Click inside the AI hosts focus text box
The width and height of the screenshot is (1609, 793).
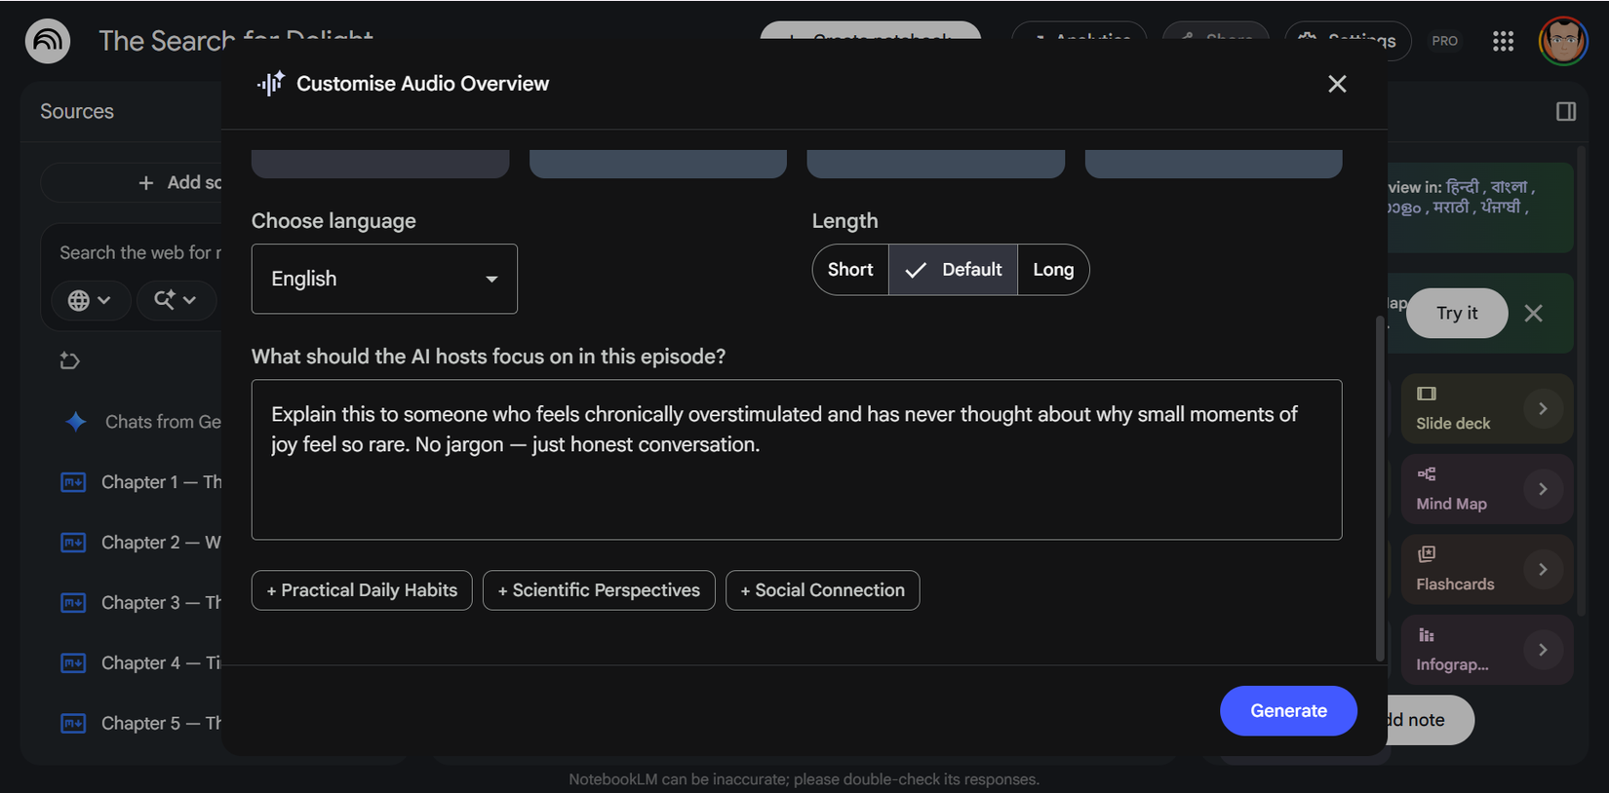[x=797, y=460]
